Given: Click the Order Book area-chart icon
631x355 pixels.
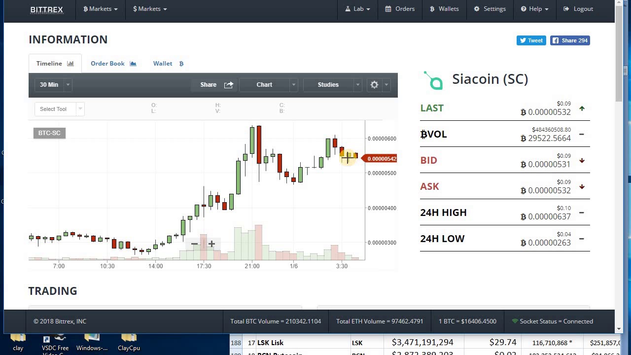Looking at the screenshot, I should pyautogui.click(x=133, y=64).
